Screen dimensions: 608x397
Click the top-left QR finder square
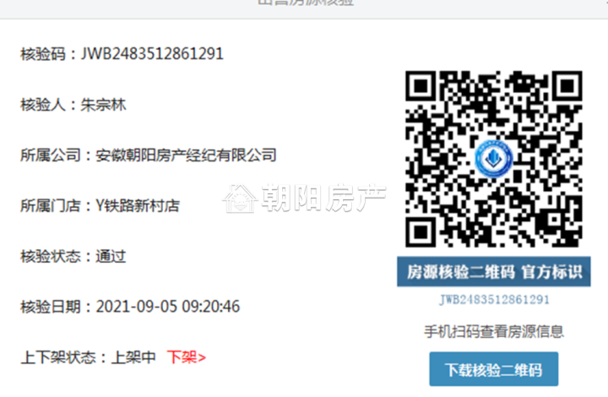click(x=421, y=86)
